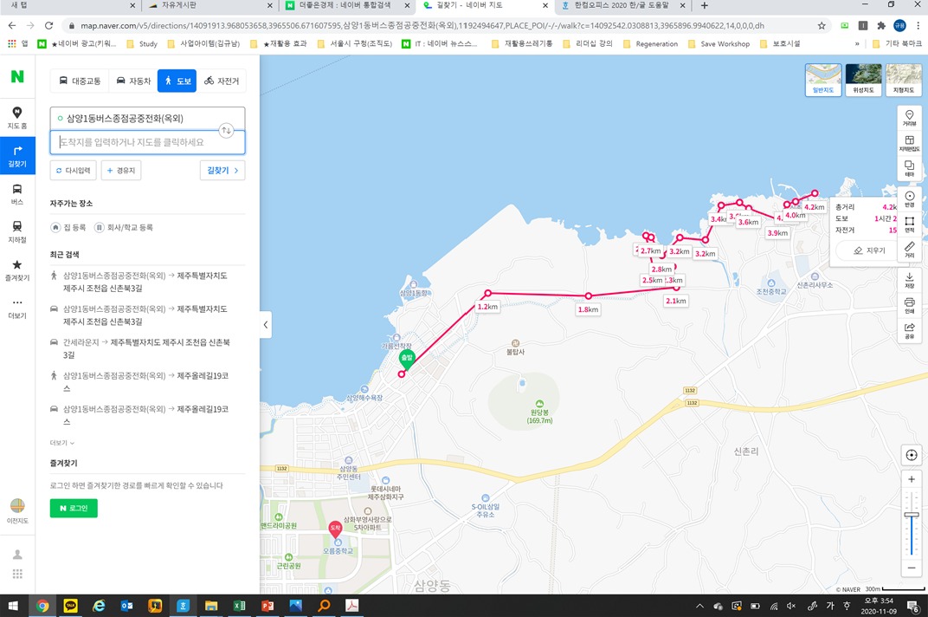Click 집 등록 register home

[68, 228]
